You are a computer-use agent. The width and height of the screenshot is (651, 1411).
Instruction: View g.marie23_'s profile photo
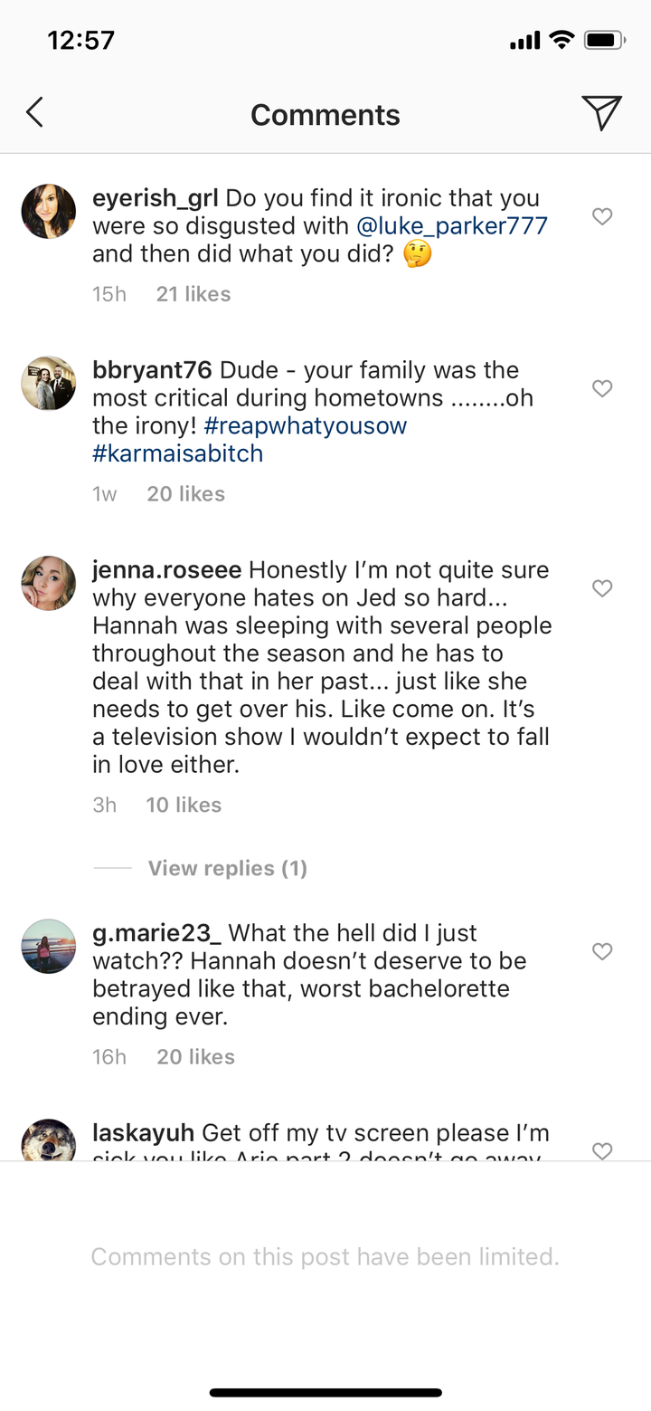(49, 946)
